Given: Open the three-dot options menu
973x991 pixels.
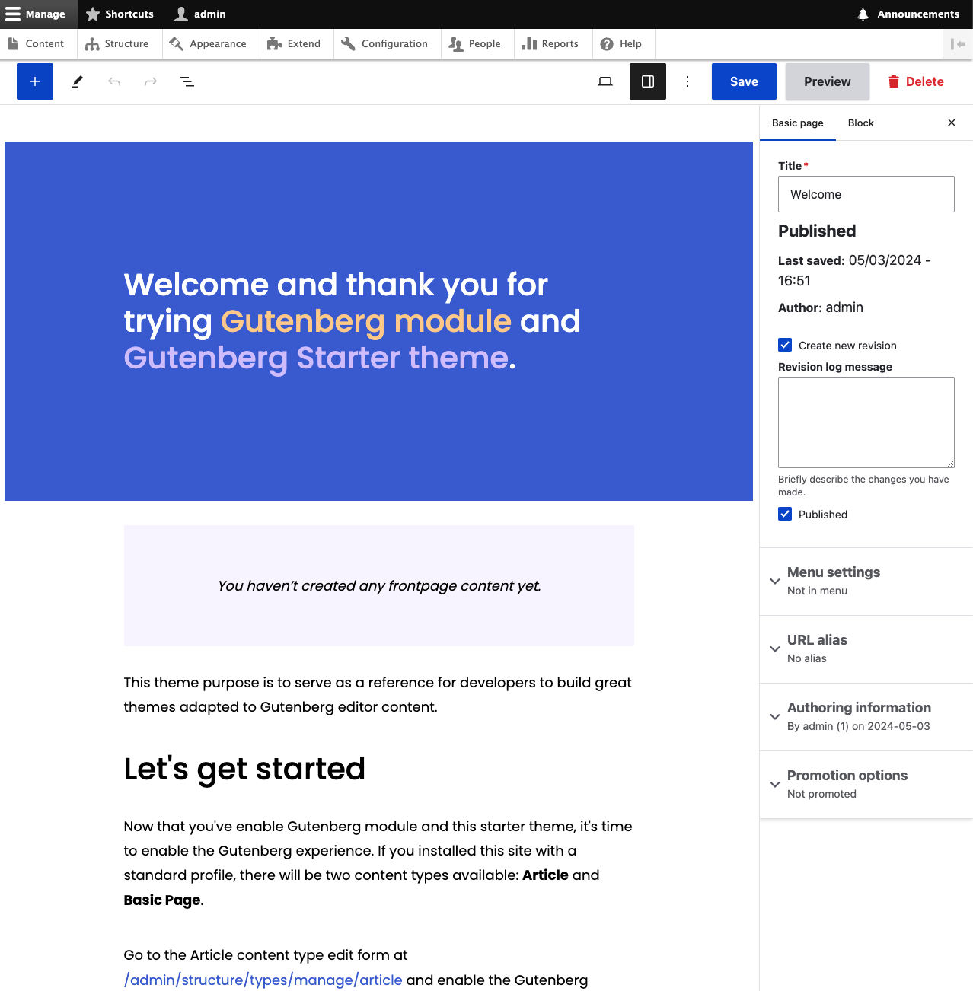Looking at the screenshot, I should coord(687,81).
